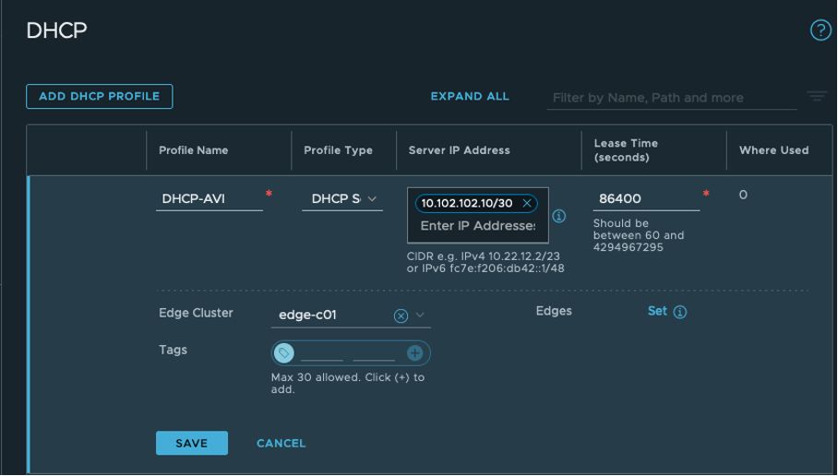
Task: Click the tag label icon
Action: [283, 353]
